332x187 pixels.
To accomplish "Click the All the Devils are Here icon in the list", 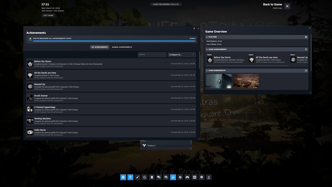I will click(x=30, y=75).
